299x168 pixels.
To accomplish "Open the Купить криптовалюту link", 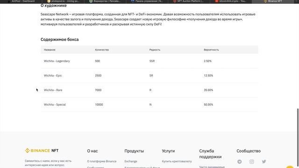I will tap(177, 161).
